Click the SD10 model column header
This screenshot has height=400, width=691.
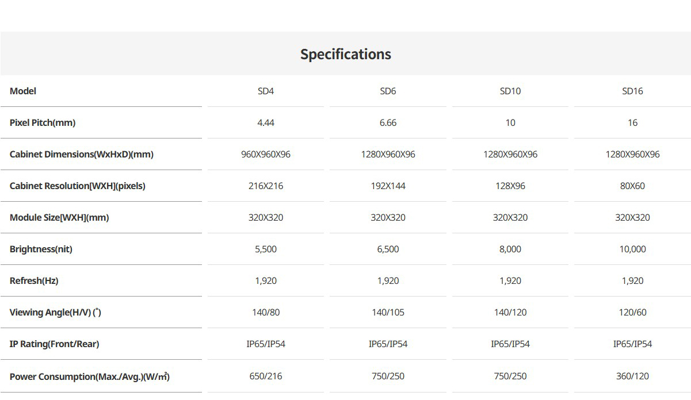click(x=510, y=91)
